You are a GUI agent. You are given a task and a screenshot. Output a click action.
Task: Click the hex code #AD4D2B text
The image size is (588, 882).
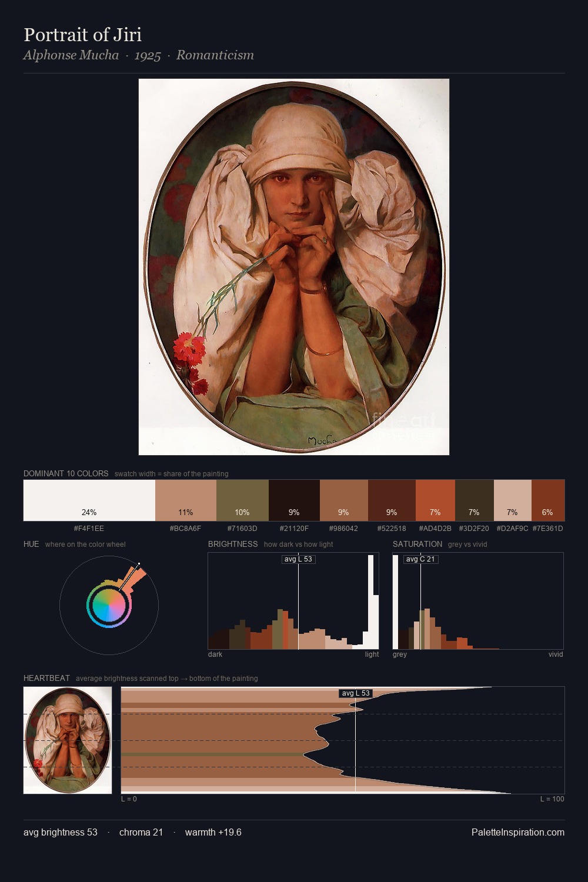click(435, 529)
